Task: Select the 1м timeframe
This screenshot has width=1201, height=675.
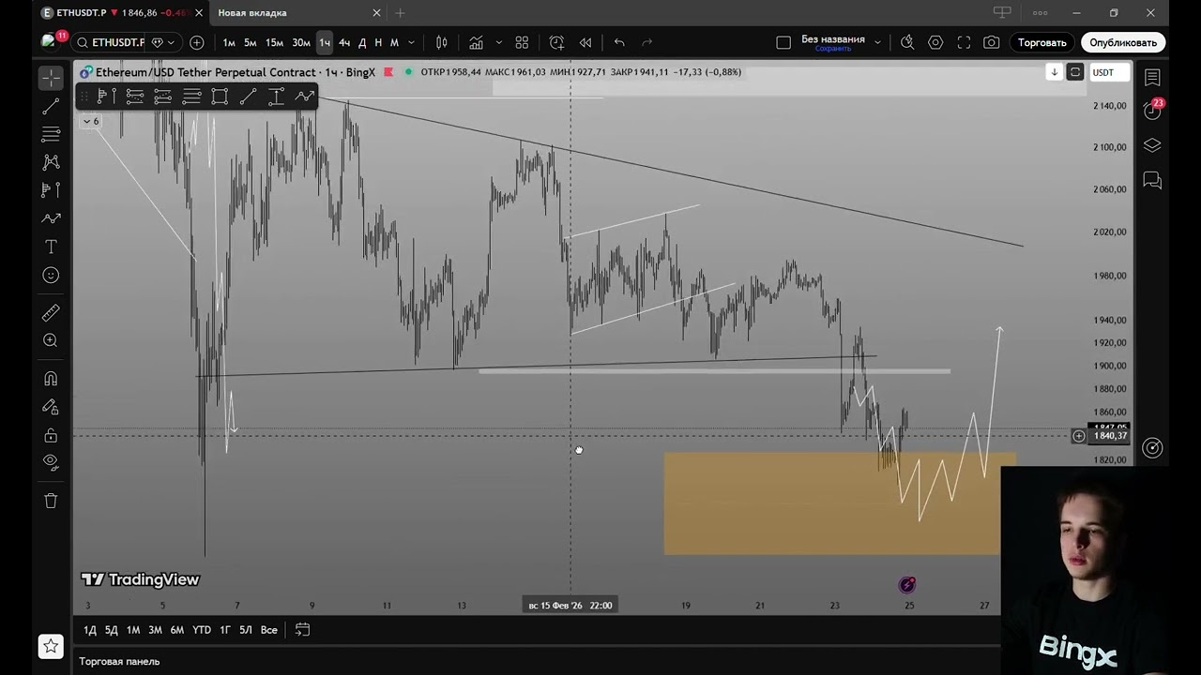Action: click(x=229, y=42)
